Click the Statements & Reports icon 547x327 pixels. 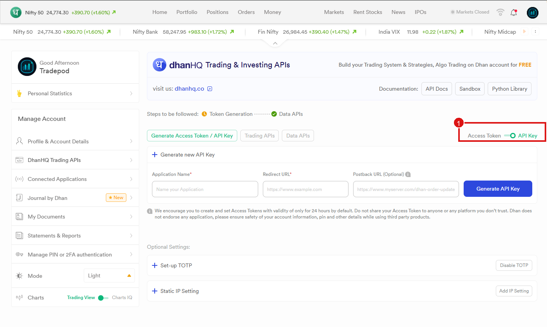19,236
